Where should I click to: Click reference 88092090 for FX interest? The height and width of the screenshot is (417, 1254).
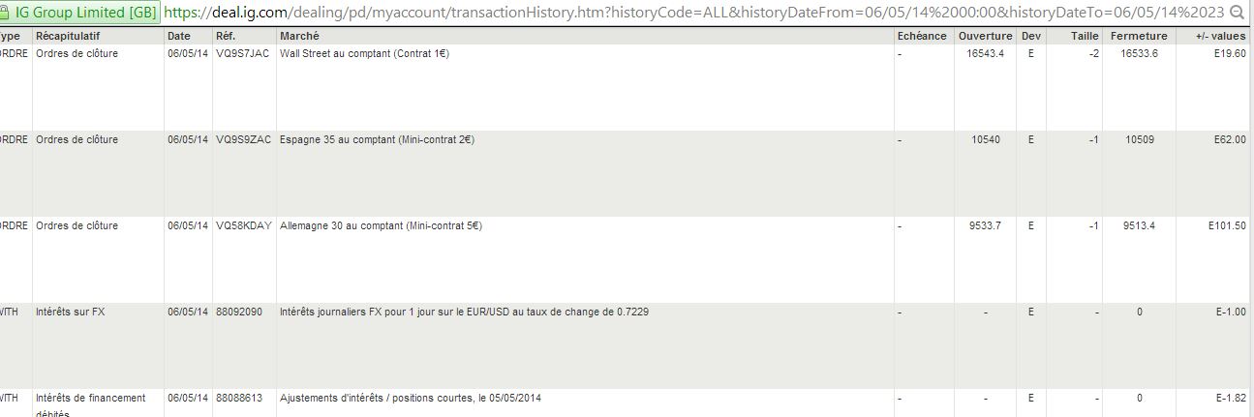point(239,313)
